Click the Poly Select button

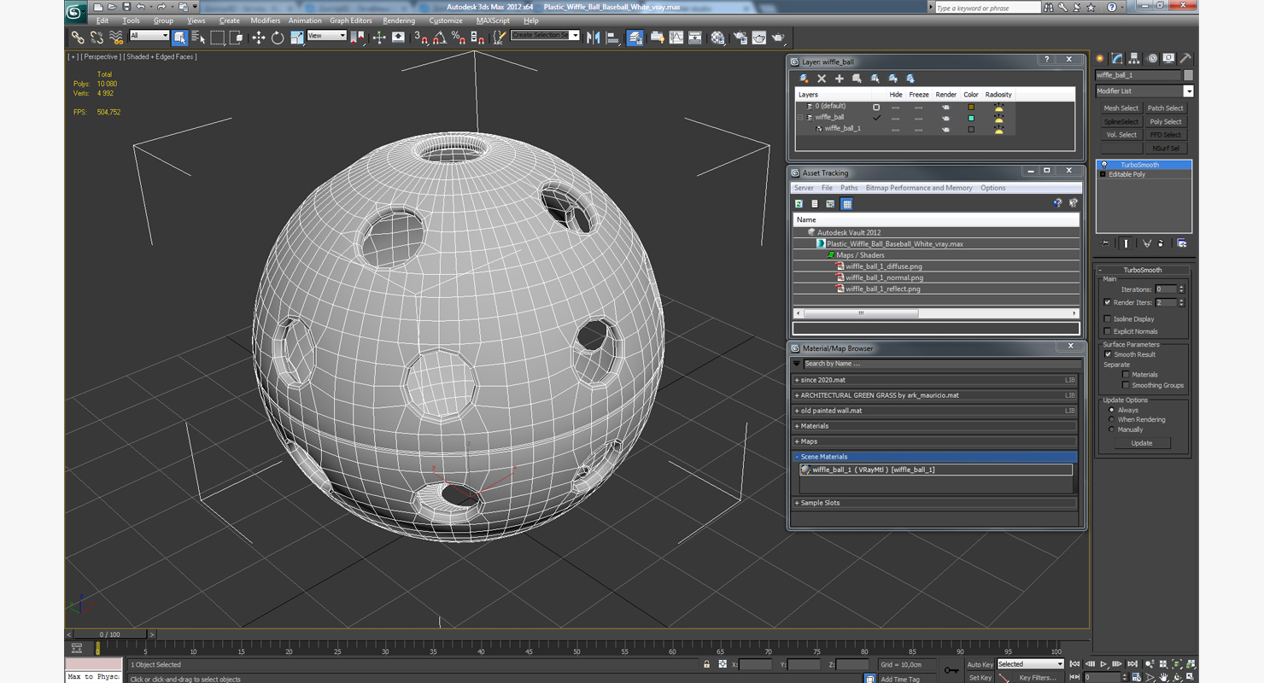click(1166, 121)
